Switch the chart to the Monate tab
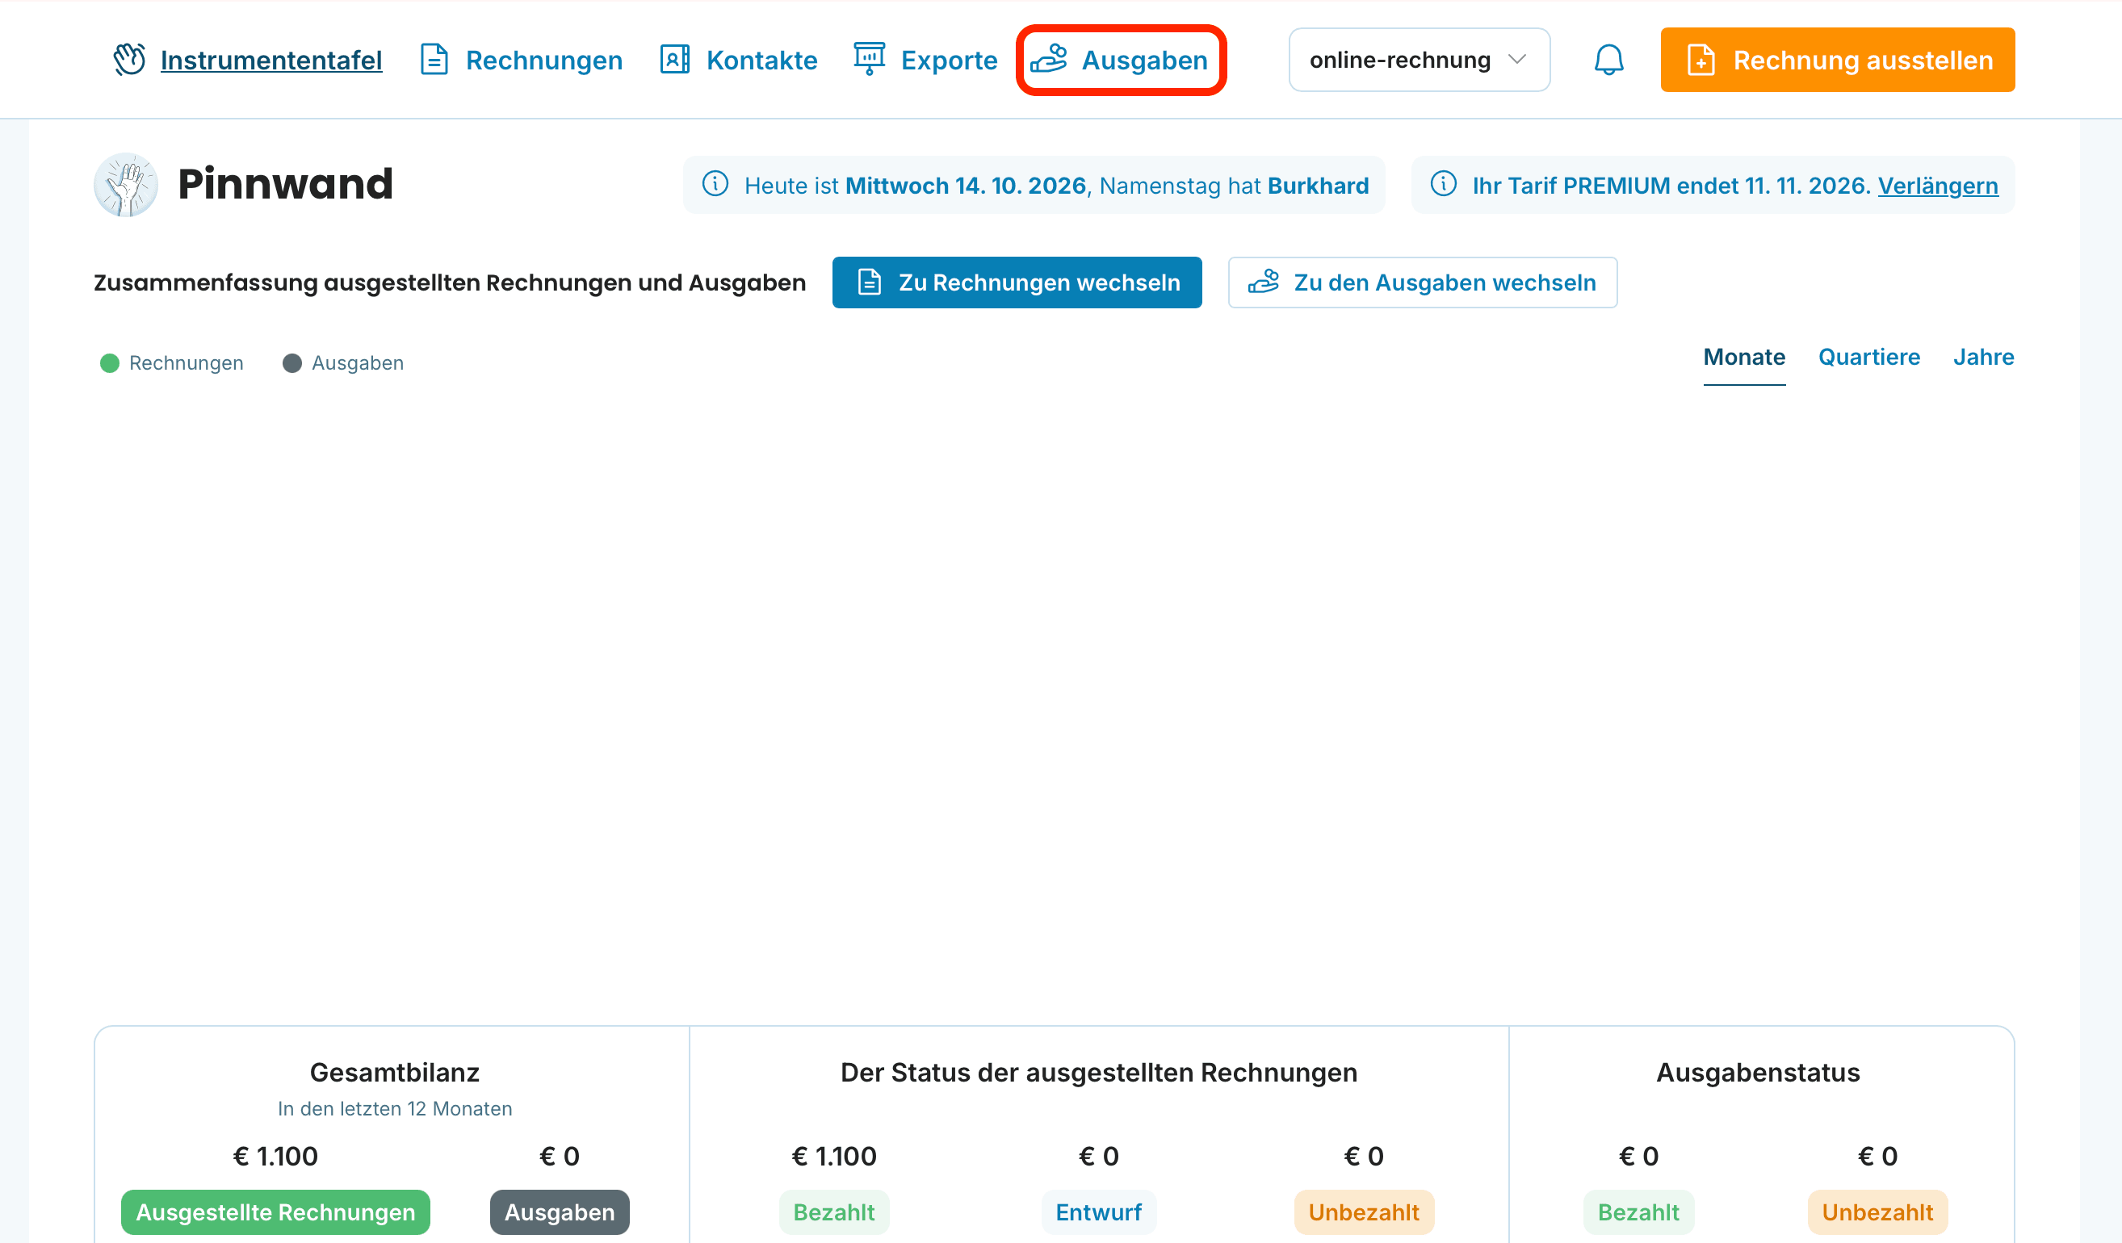 click(1744, 358)
